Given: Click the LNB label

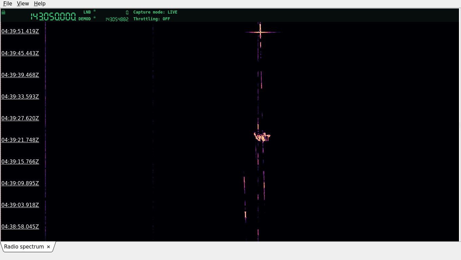Looking at the screenshot, I should (87, 12).
